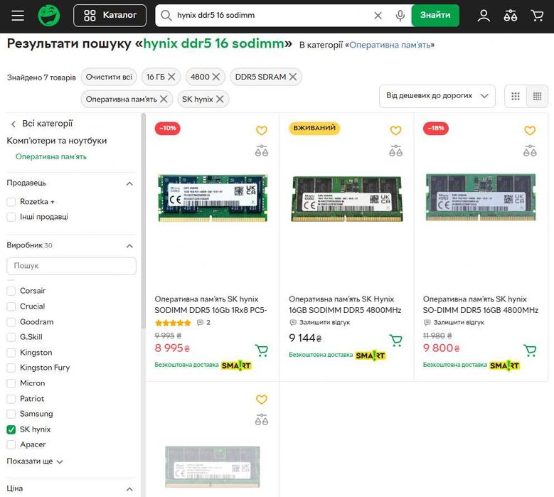This screenshot has height=497, width=554.
Task: Add 9 800₴ product to cart
Action: (530, 350)
